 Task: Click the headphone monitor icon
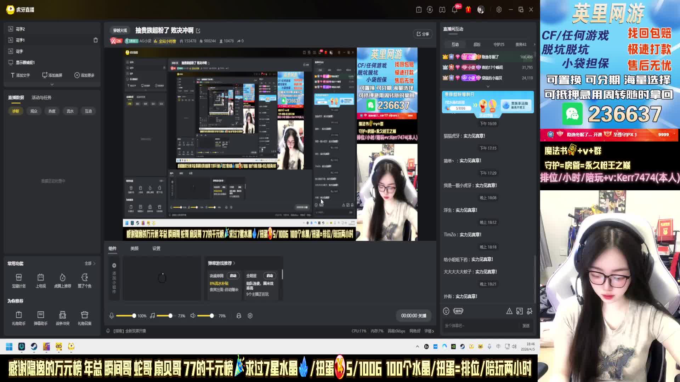tap(239, 316)
